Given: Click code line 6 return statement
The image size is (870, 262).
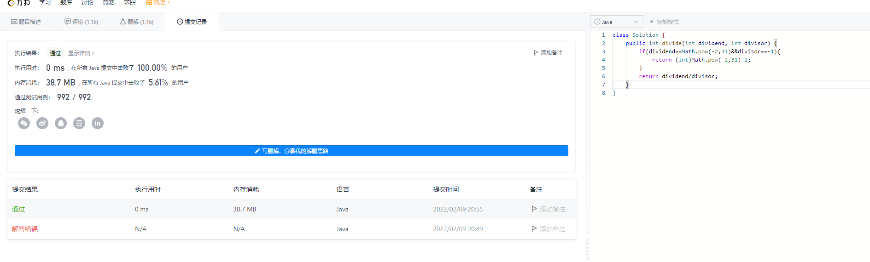Looking at the screenshot, I should coord(678,76).
